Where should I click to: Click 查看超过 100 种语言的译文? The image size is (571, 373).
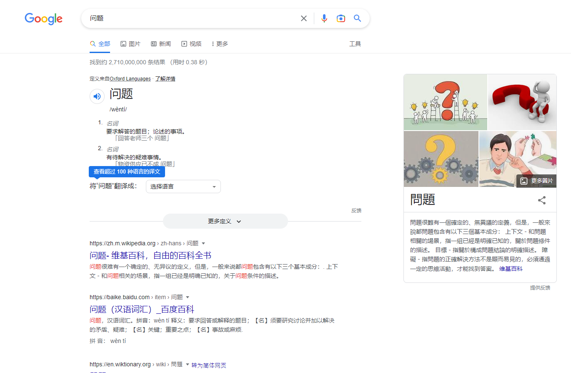pos(127,171)
